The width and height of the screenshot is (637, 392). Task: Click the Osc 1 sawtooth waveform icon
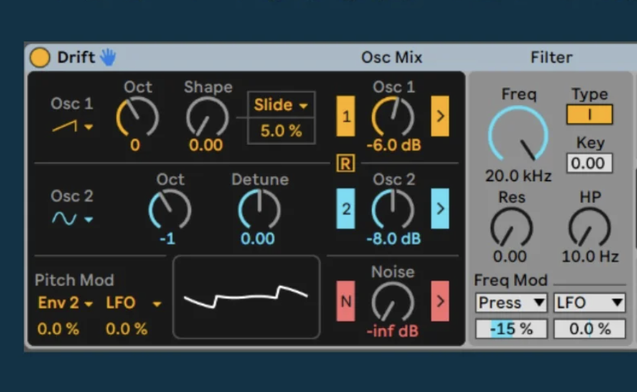pyautogui.click(x=65, y=126)
